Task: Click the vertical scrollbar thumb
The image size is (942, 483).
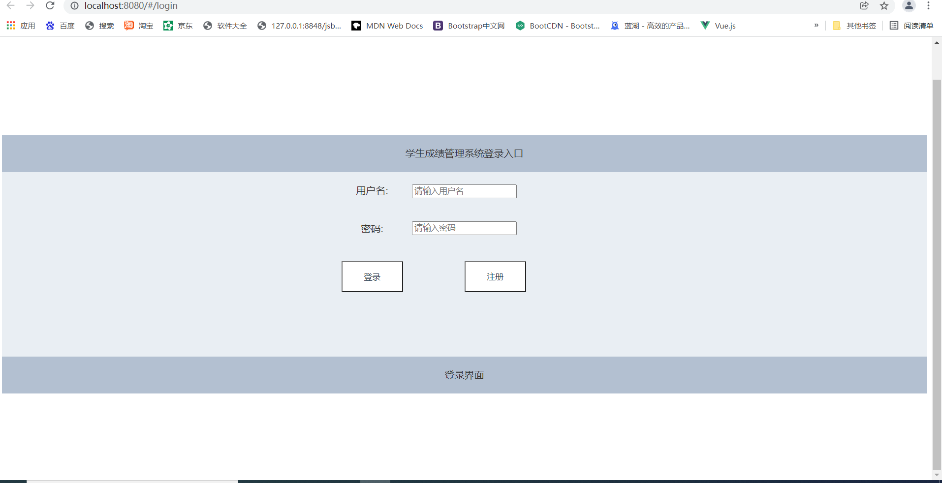Action: [x=937, y=274]
